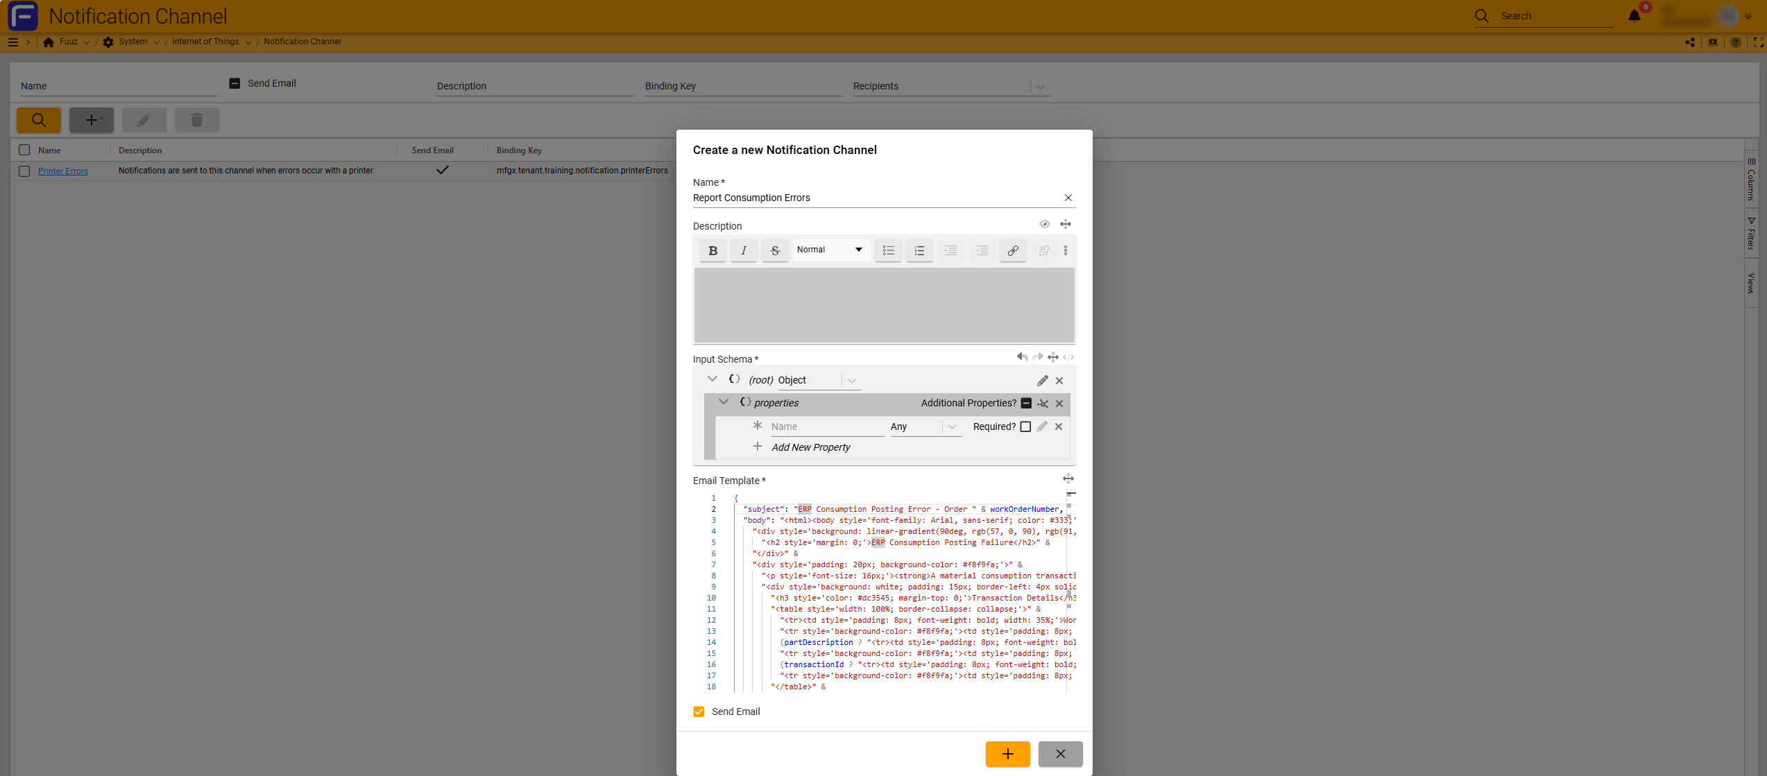Click the Name field in dialog

874,198
